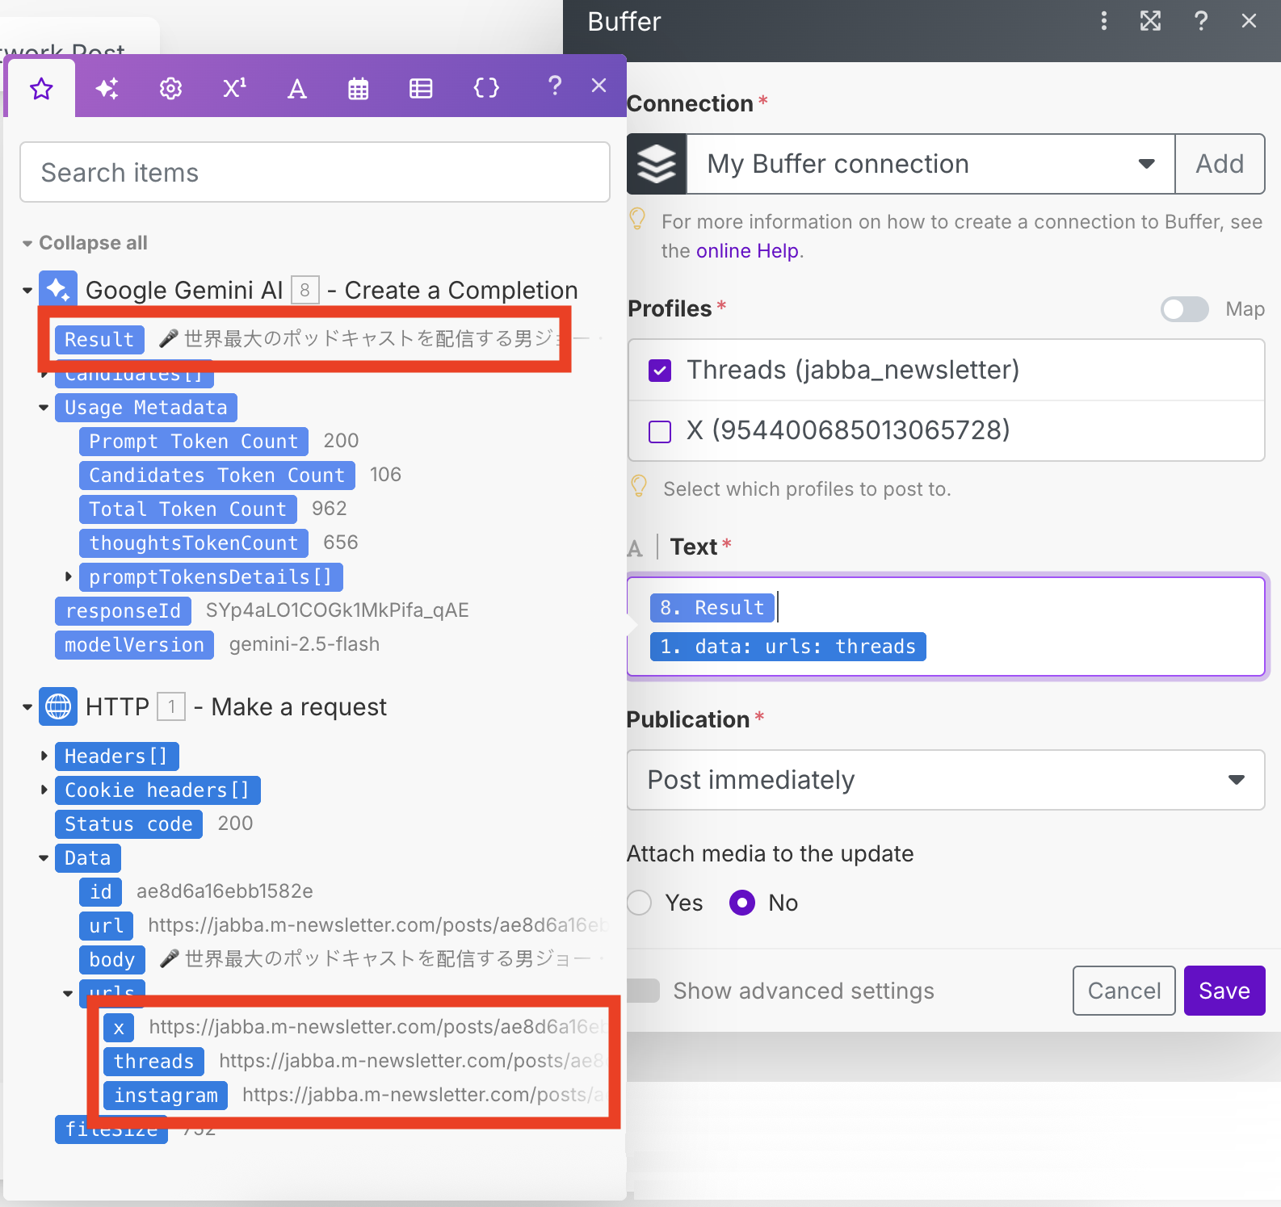Open the AI sparkle functions tab
Viewport: 1281px width, 1207px height.
pos(107,88)
